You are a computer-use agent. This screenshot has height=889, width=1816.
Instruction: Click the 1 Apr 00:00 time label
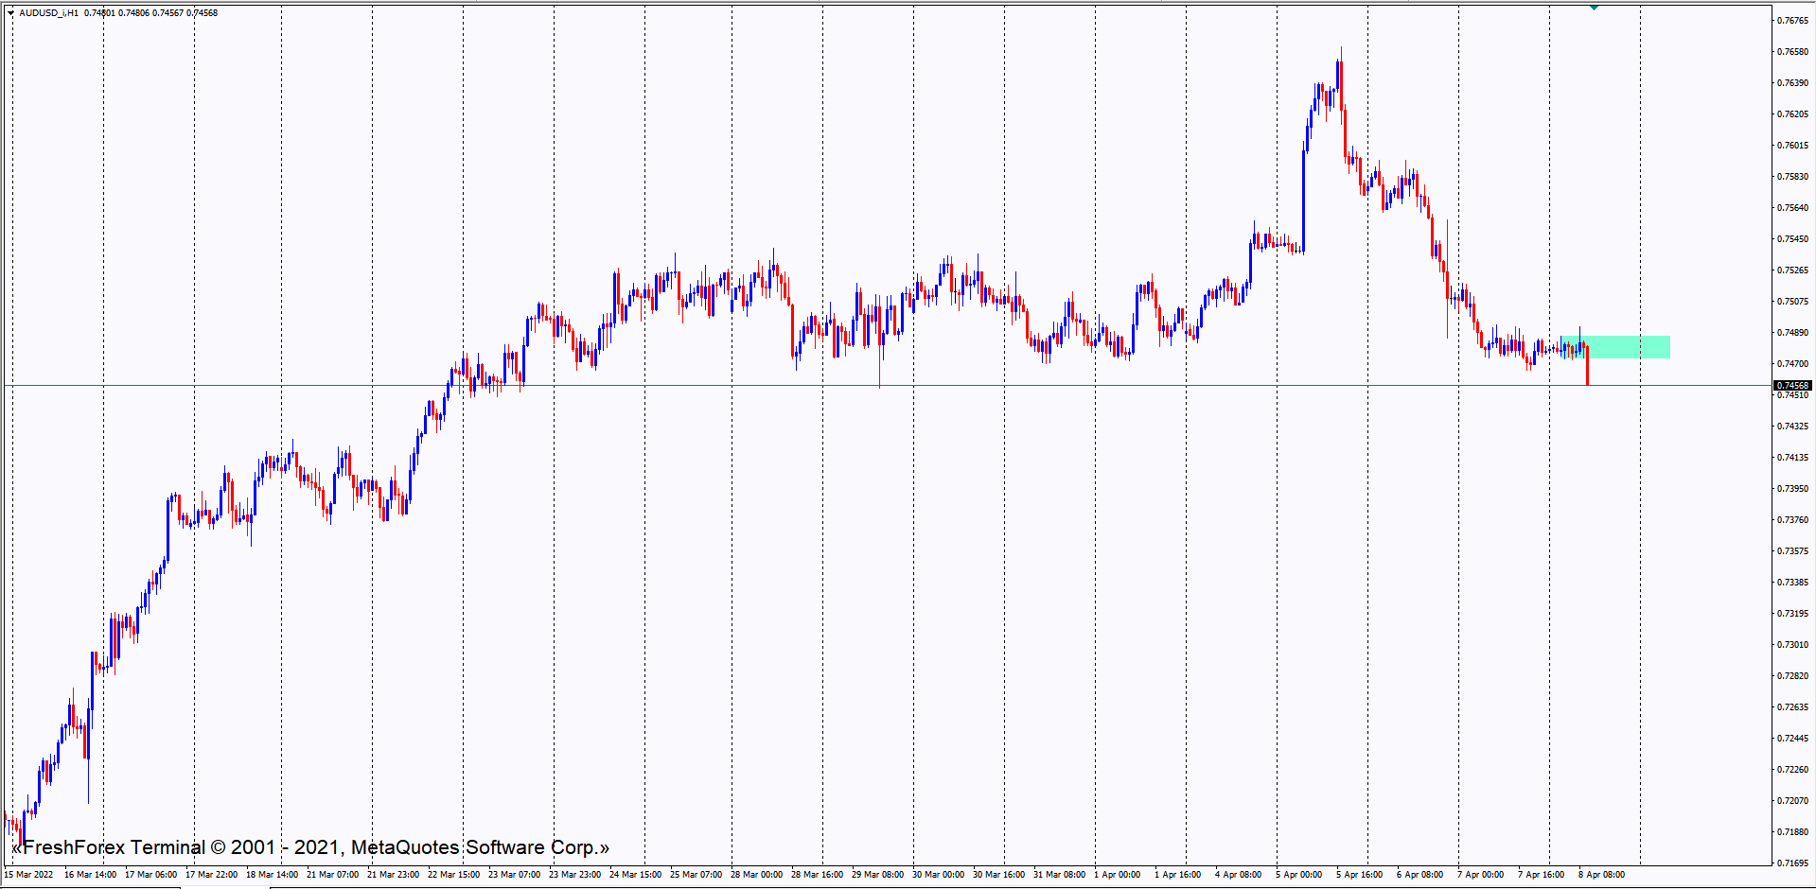tap(1117, 875)
